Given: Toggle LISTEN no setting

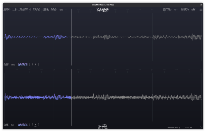Looking at the screenshot, I should click(175, 10).
